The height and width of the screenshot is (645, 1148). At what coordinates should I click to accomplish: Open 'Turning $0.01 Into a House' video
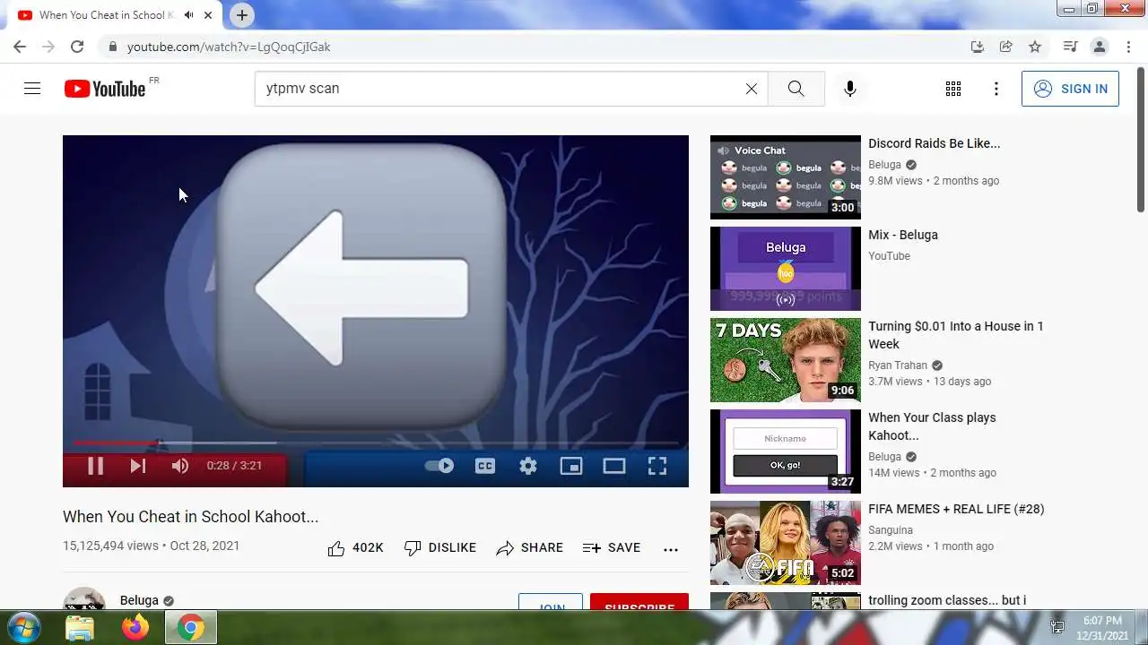956,335
